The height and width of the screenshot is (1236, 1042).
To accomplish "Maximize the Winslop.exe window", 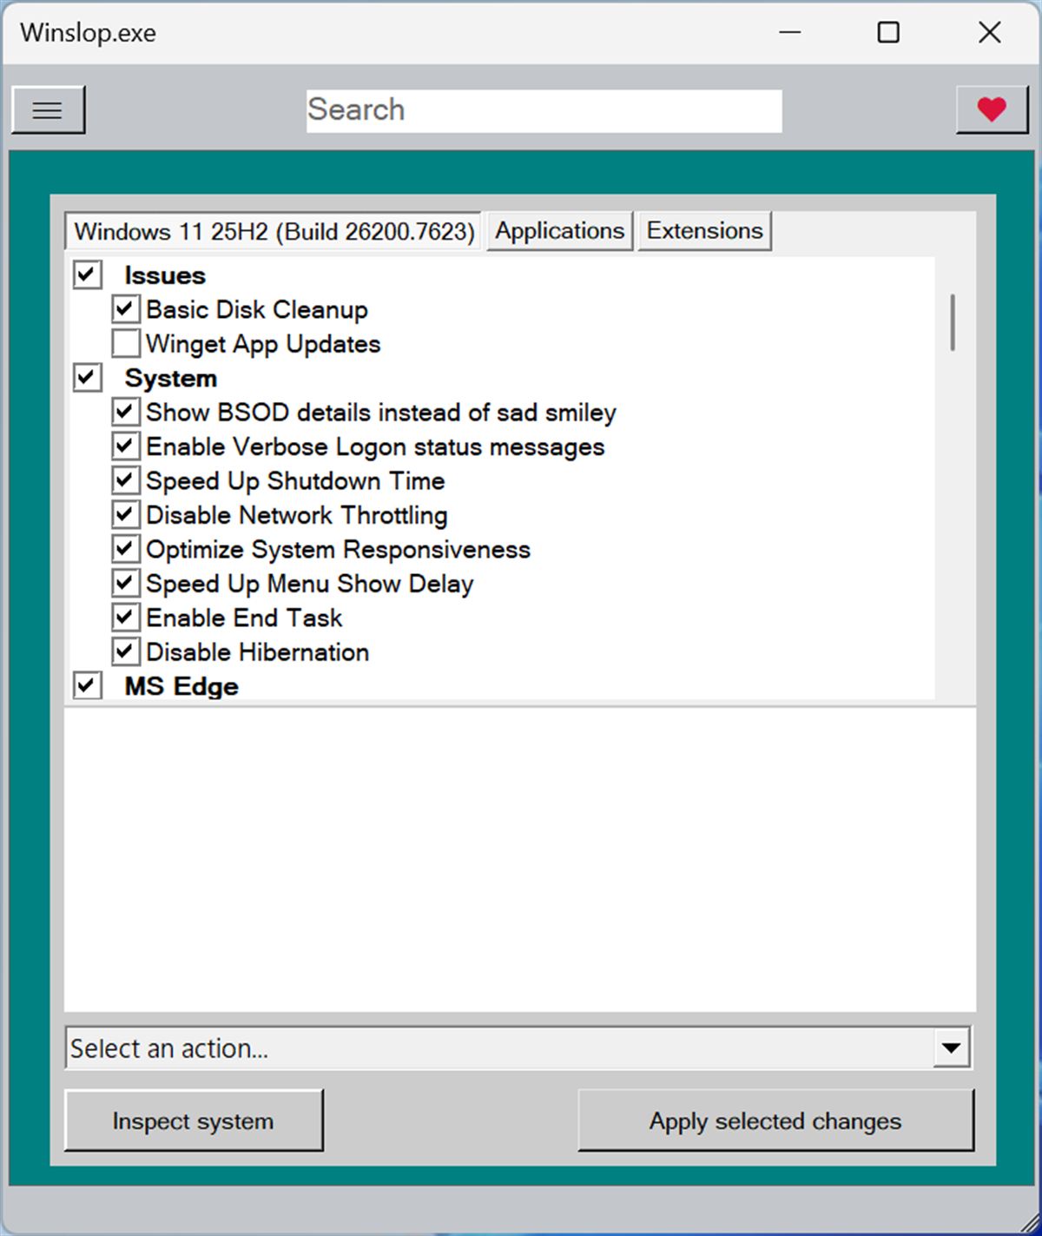I will [888, 33].
